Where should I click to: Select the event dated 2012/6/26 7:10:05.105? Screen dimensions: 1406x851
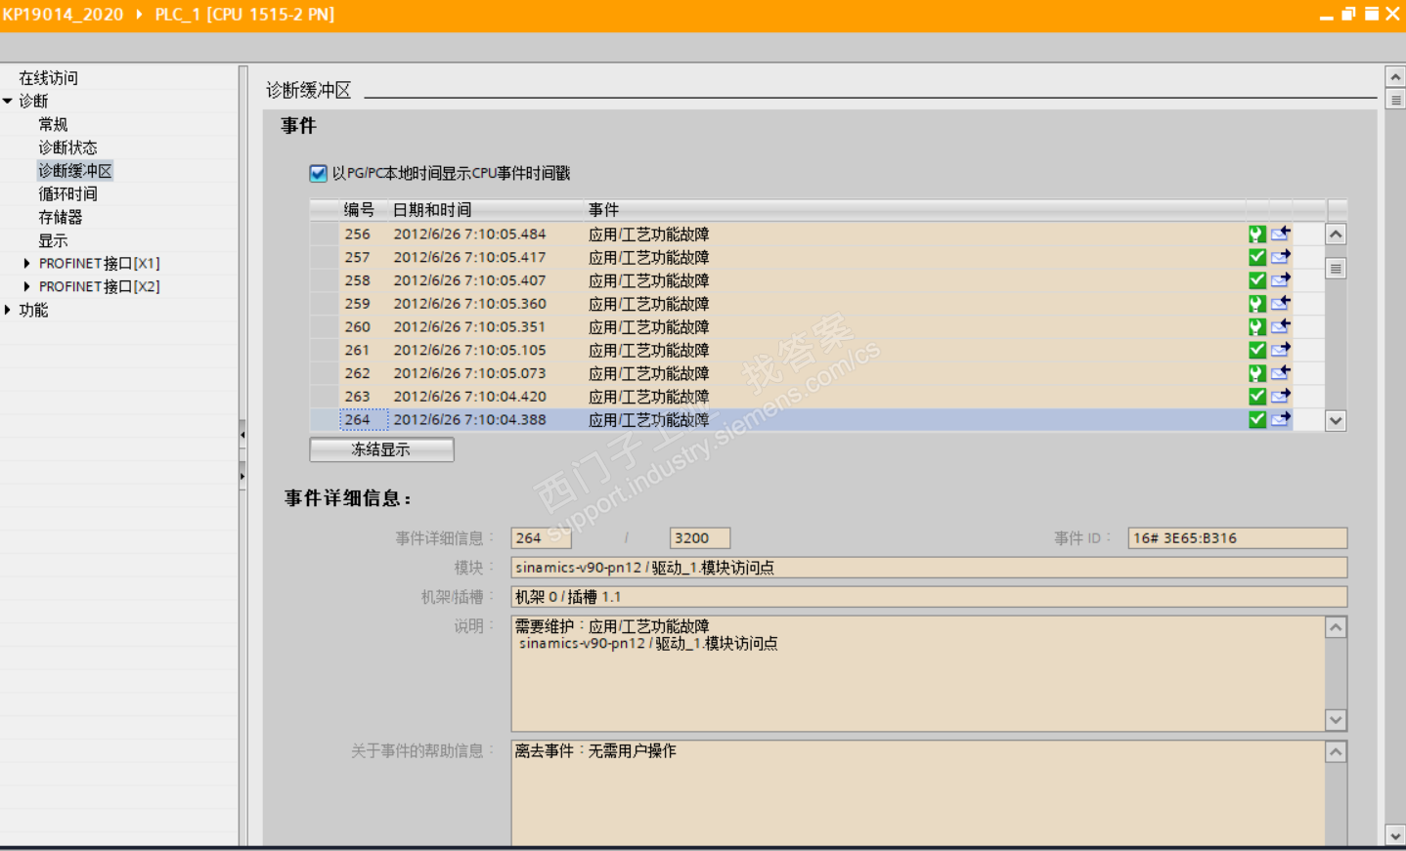click(x=816, y=350)
